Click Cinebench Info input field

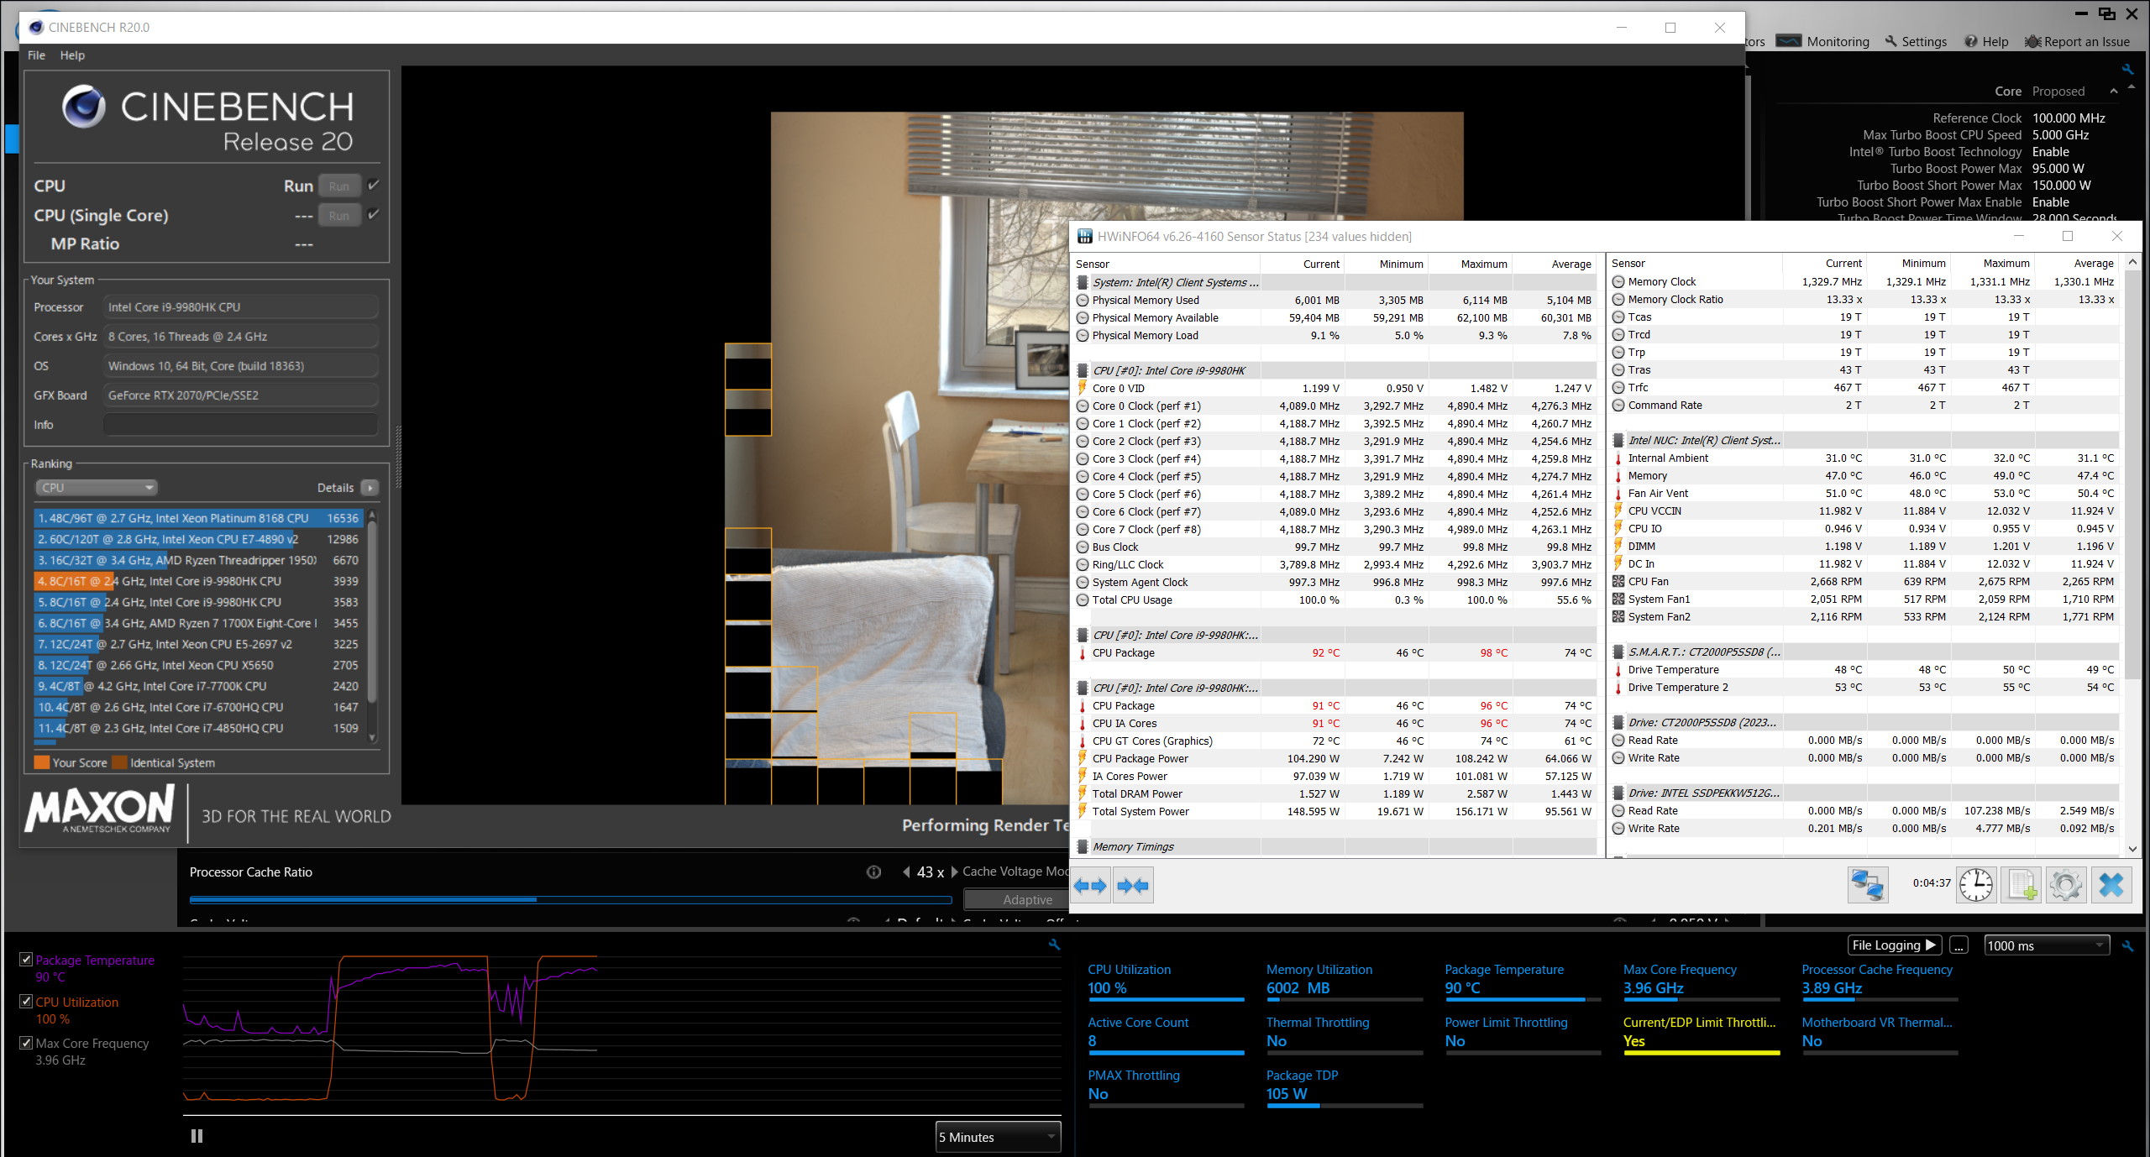pos(240,425)
